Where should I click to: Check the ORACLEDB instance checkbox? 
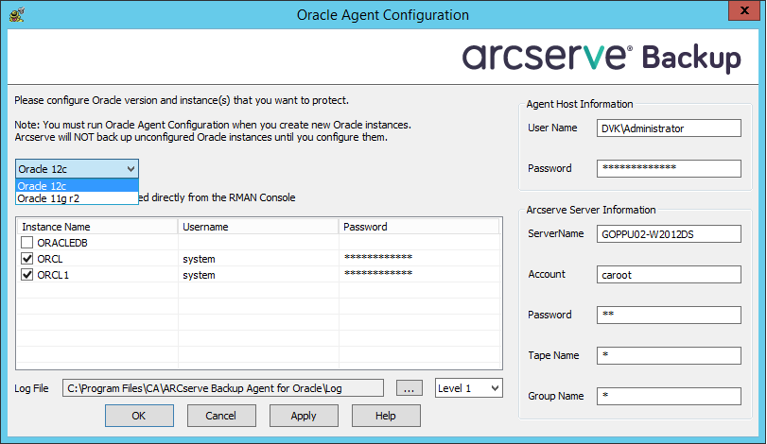26,242
